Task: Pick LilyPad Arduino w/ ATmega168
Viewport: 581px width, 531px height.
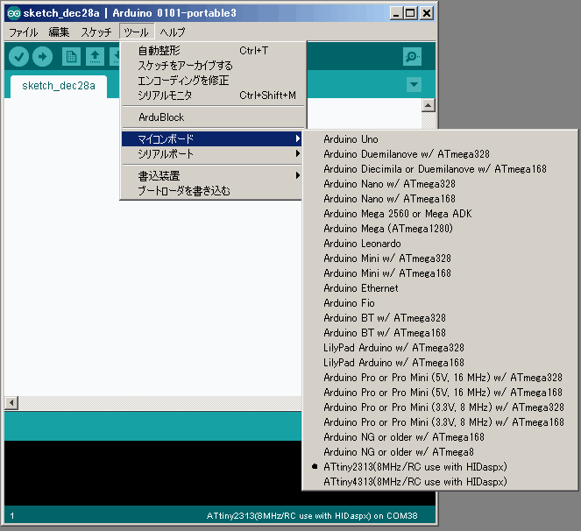Action: click(440, 363)
